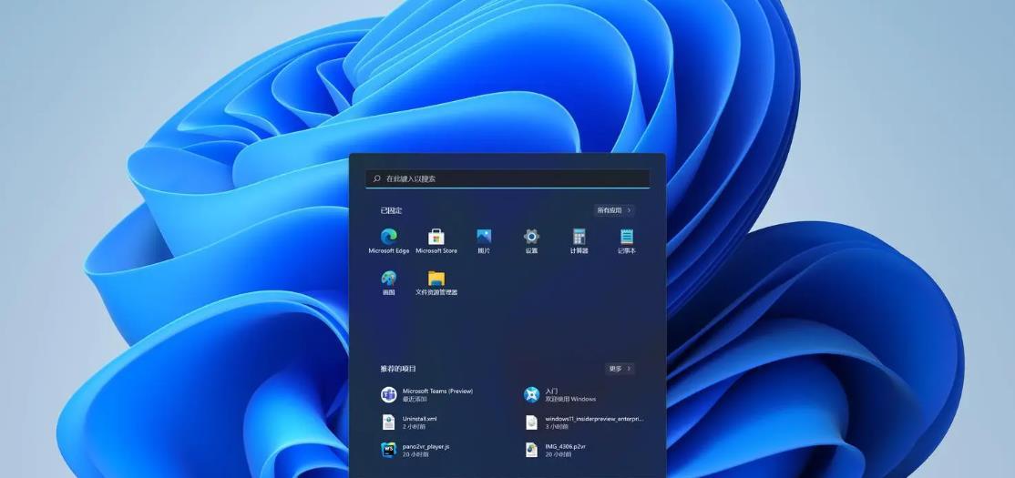Open Microsoft Edge from pinned apps
This screenshot has width=1015, height=478.
[388, 241]
